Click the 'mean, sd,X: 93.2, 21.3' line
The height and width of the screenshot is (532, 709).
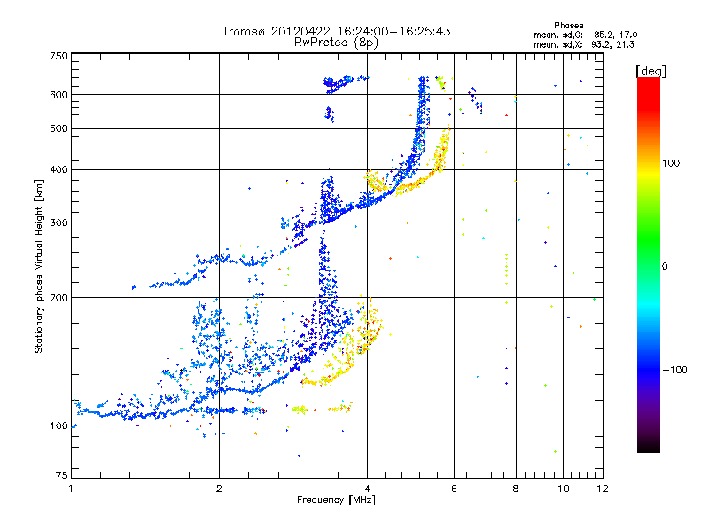tap(584, 44)
